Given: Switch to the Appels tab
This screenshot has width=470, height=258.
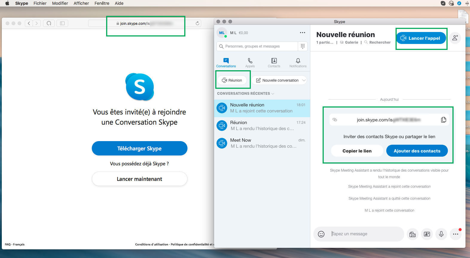Looking at the screenshot, I should click(x=250, y=63).
